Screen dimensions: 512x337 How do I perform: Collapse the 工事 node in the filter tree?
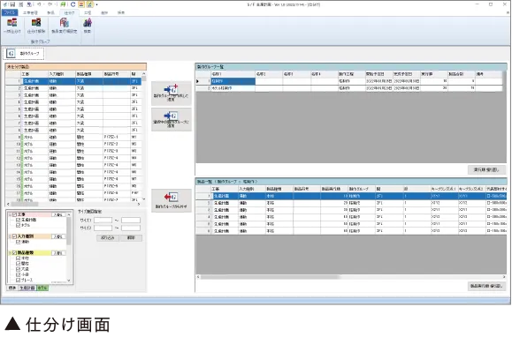pyautogui.click(x=10, y=214)
